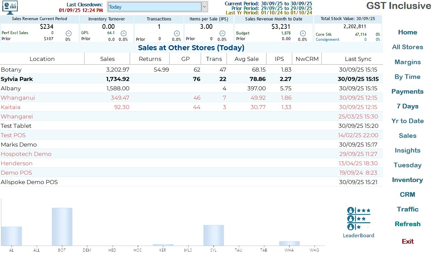Go to the Payments menu item
The height and width of the screenshot is (254, 433).
click(408, 91)
